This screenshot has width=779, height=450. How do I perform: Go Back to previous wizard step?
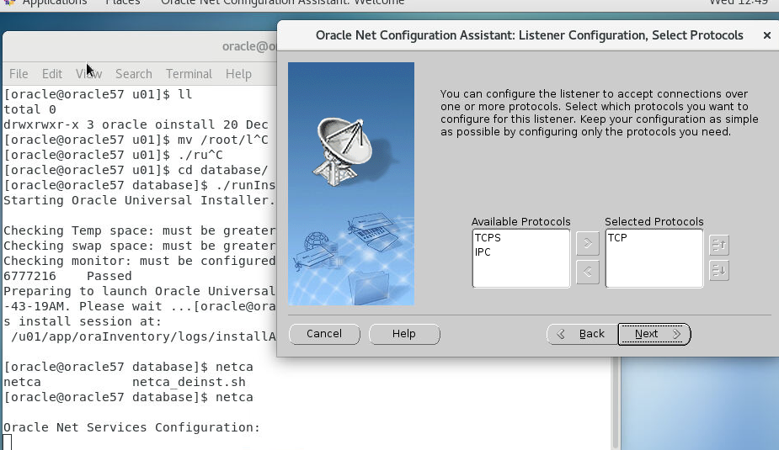582,334
